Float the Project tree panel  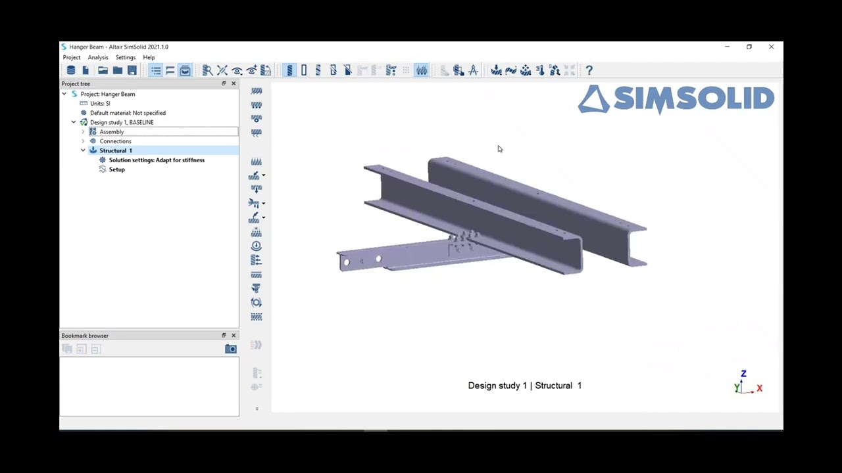point(224,83)
